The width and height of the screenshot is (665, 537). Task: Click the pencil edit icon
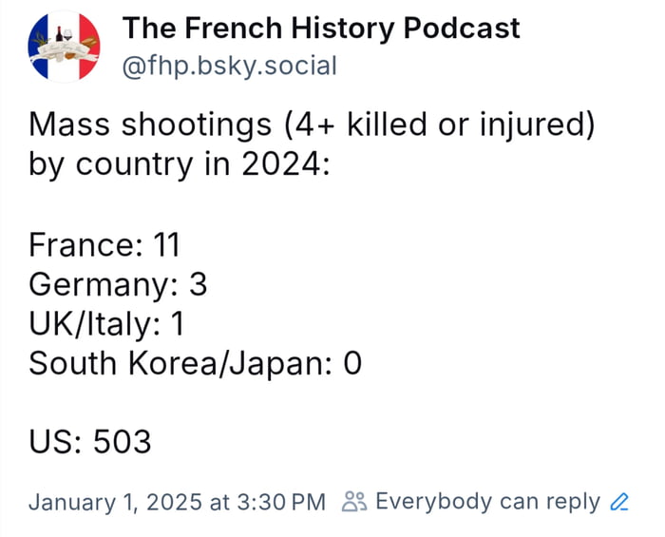click(619, 501)
